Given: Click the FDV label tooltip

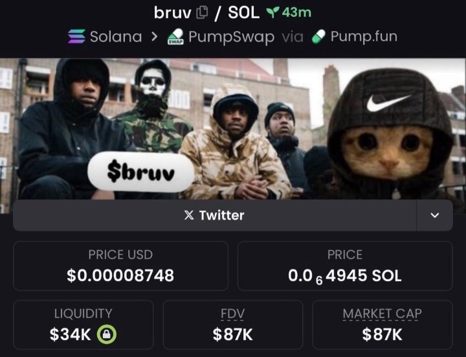Looking at the screenshot, I should tap(232, 314).
